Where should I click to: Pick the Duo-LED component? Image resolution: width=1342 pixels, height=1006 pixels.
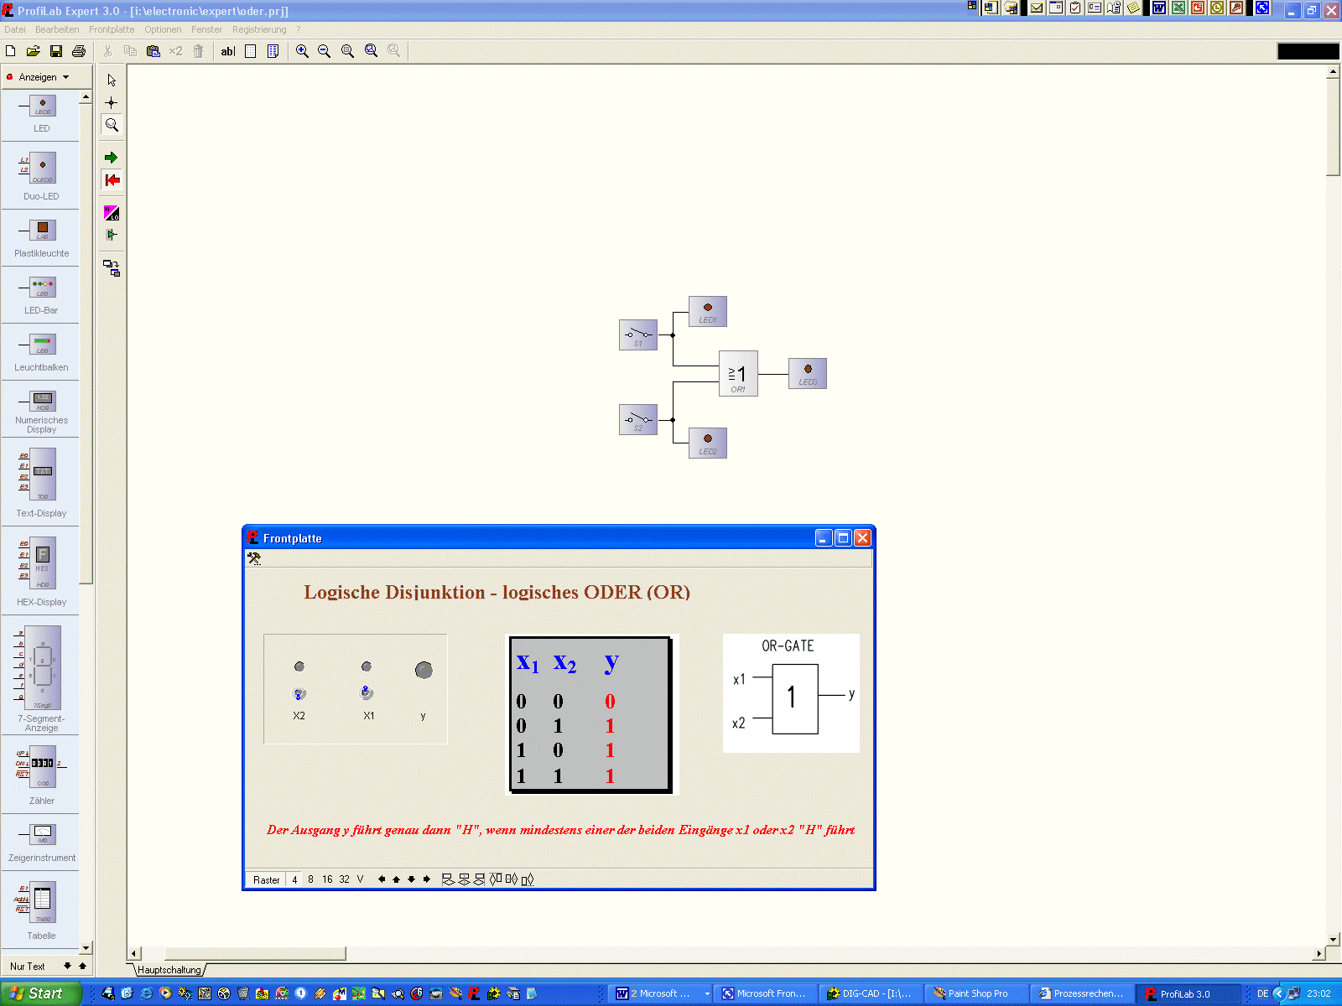pos(41,175)
